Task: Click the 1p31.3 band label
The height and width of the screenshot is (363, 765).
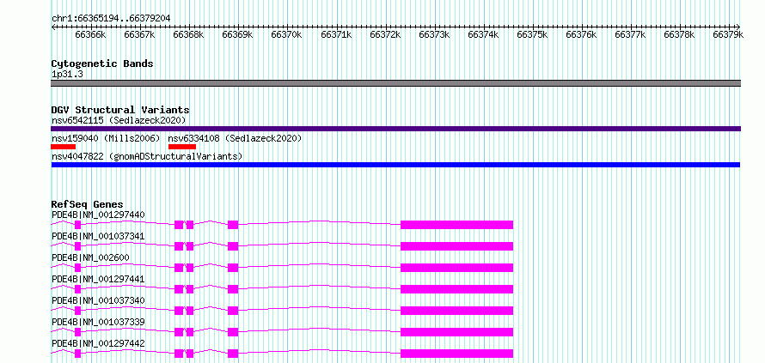Action: click(67, 75)
